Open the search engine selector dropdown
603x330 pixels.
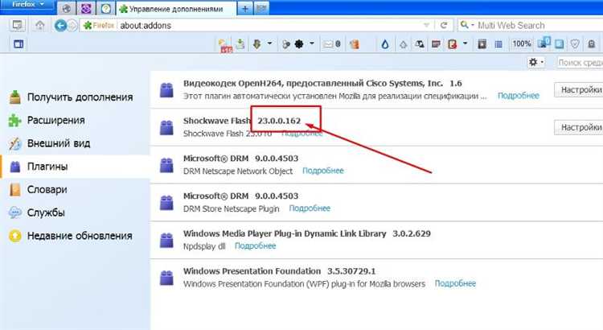[467, 25]
